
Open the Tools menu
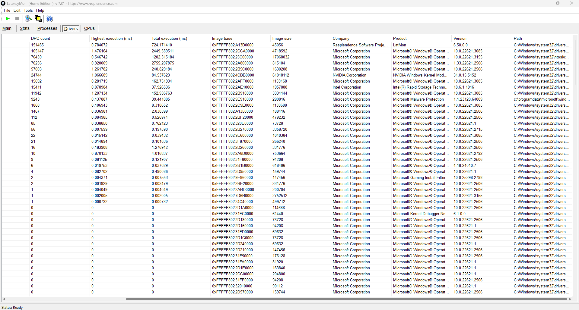28,10
